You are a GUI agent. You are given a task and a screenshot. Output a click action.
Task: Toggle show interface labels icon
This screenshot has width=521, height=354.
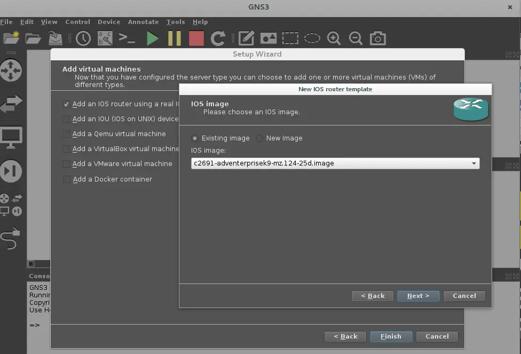[x=105, y=38]
